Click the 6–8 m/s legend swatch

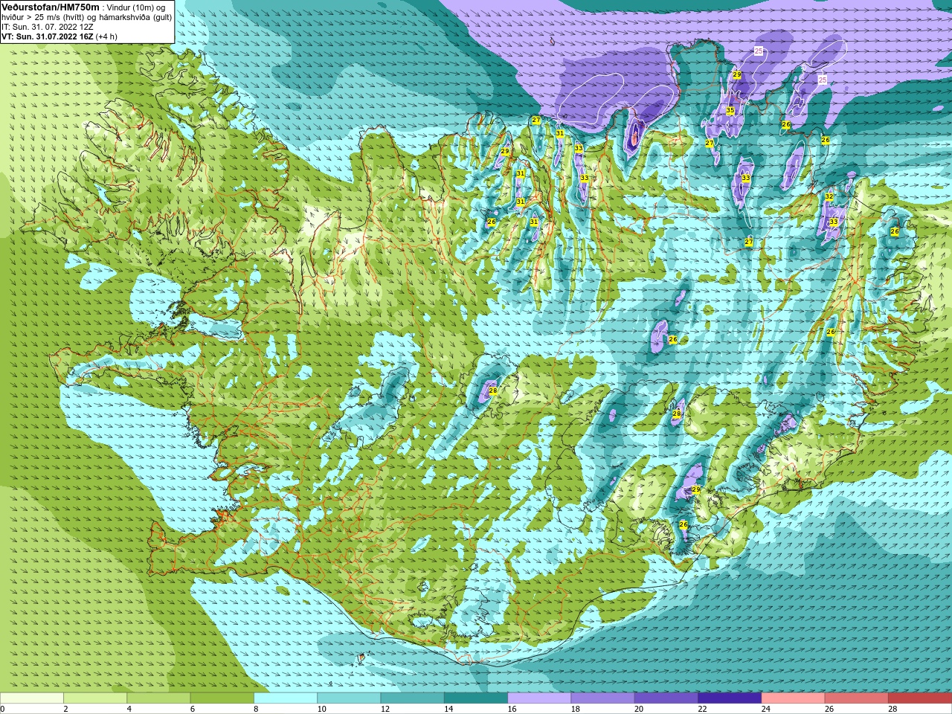(222, 698)
